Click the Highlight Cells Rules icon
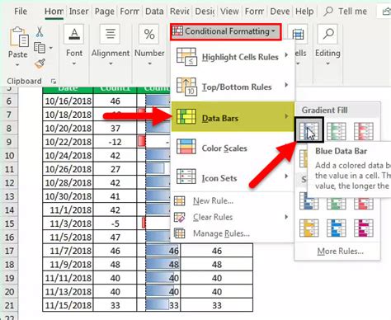This screenshot has height=320, width=391. tap(186, 57)
